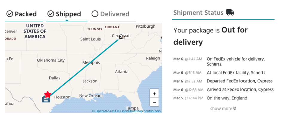Expand the show more tracking events
This screenshot has width=284, height=119.
coord(223,109)
